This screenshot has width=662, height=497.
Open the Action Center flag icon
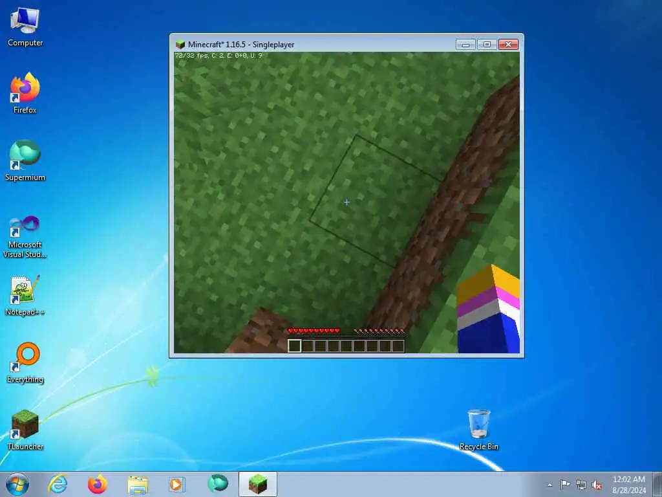[x=565, y=484]
